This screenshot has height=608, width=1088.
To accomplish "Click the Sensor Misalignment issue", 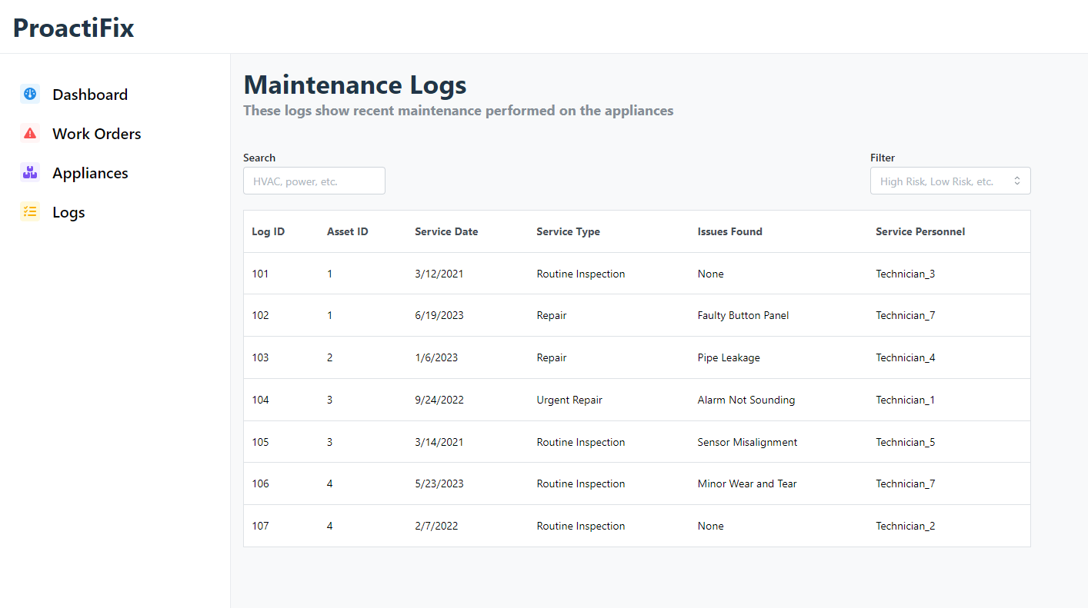I will [x=747, y=442].
